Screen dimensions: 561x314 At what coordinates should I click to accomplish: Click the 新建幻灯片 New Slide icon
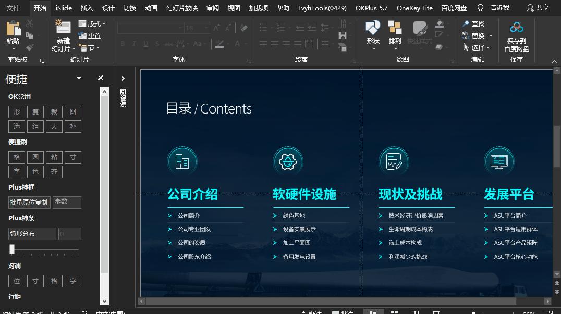pos(63,26)
